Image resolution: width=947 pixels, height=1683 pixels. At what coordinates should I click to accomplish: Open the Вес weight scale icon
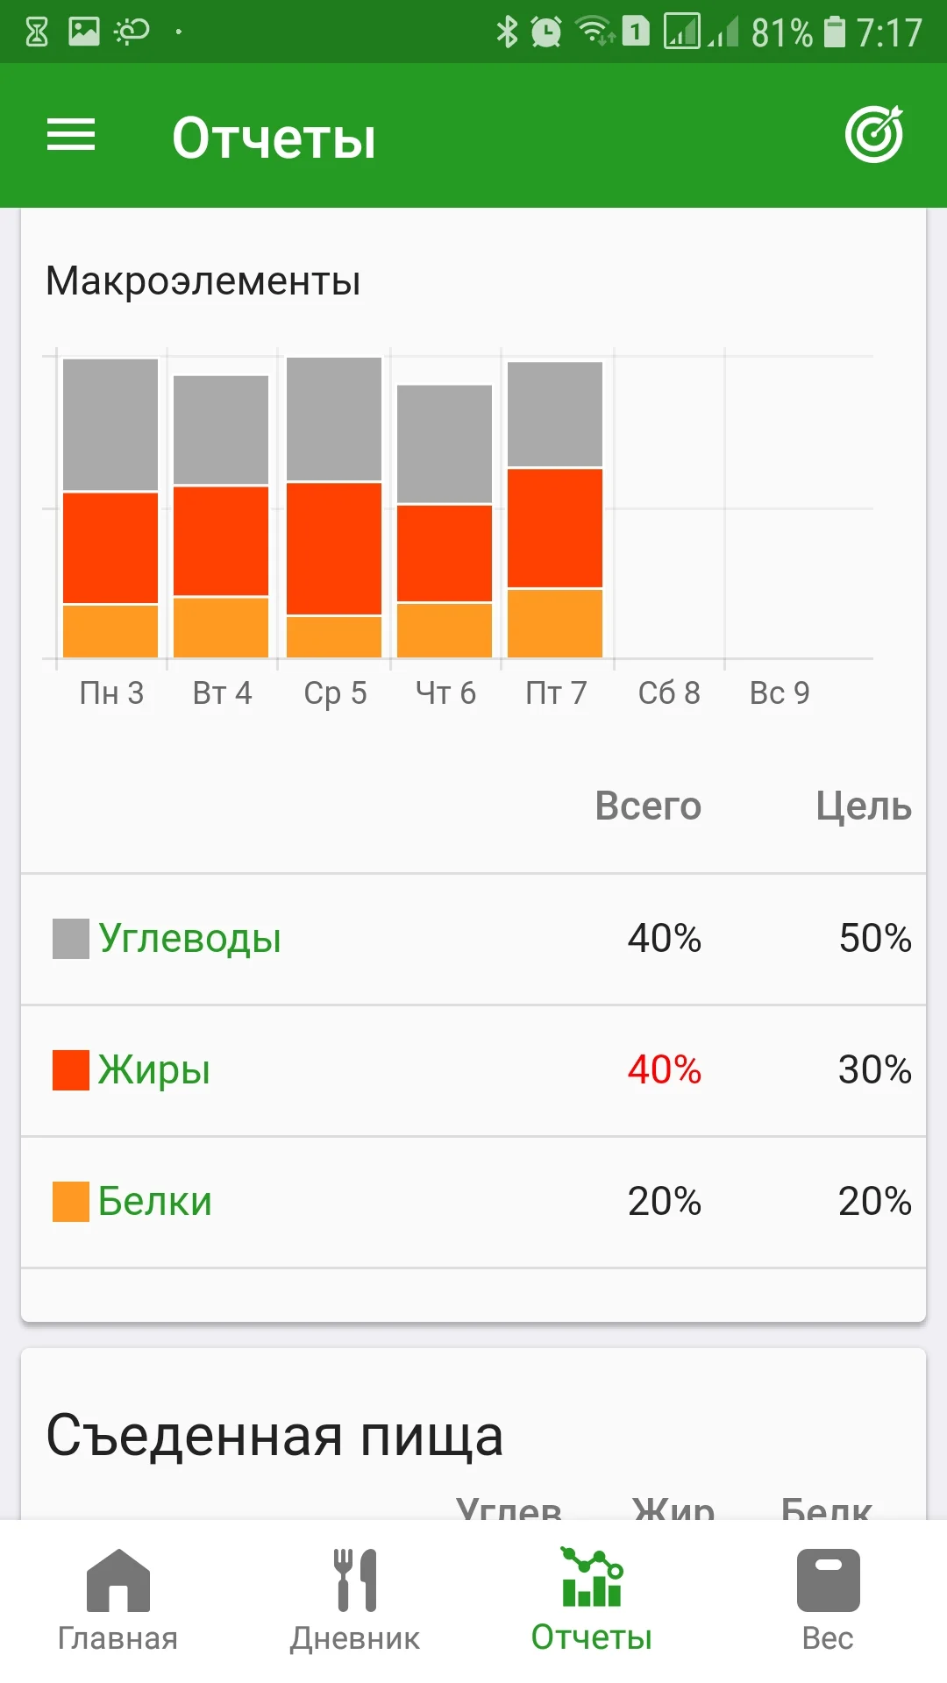click(828, 1580)
